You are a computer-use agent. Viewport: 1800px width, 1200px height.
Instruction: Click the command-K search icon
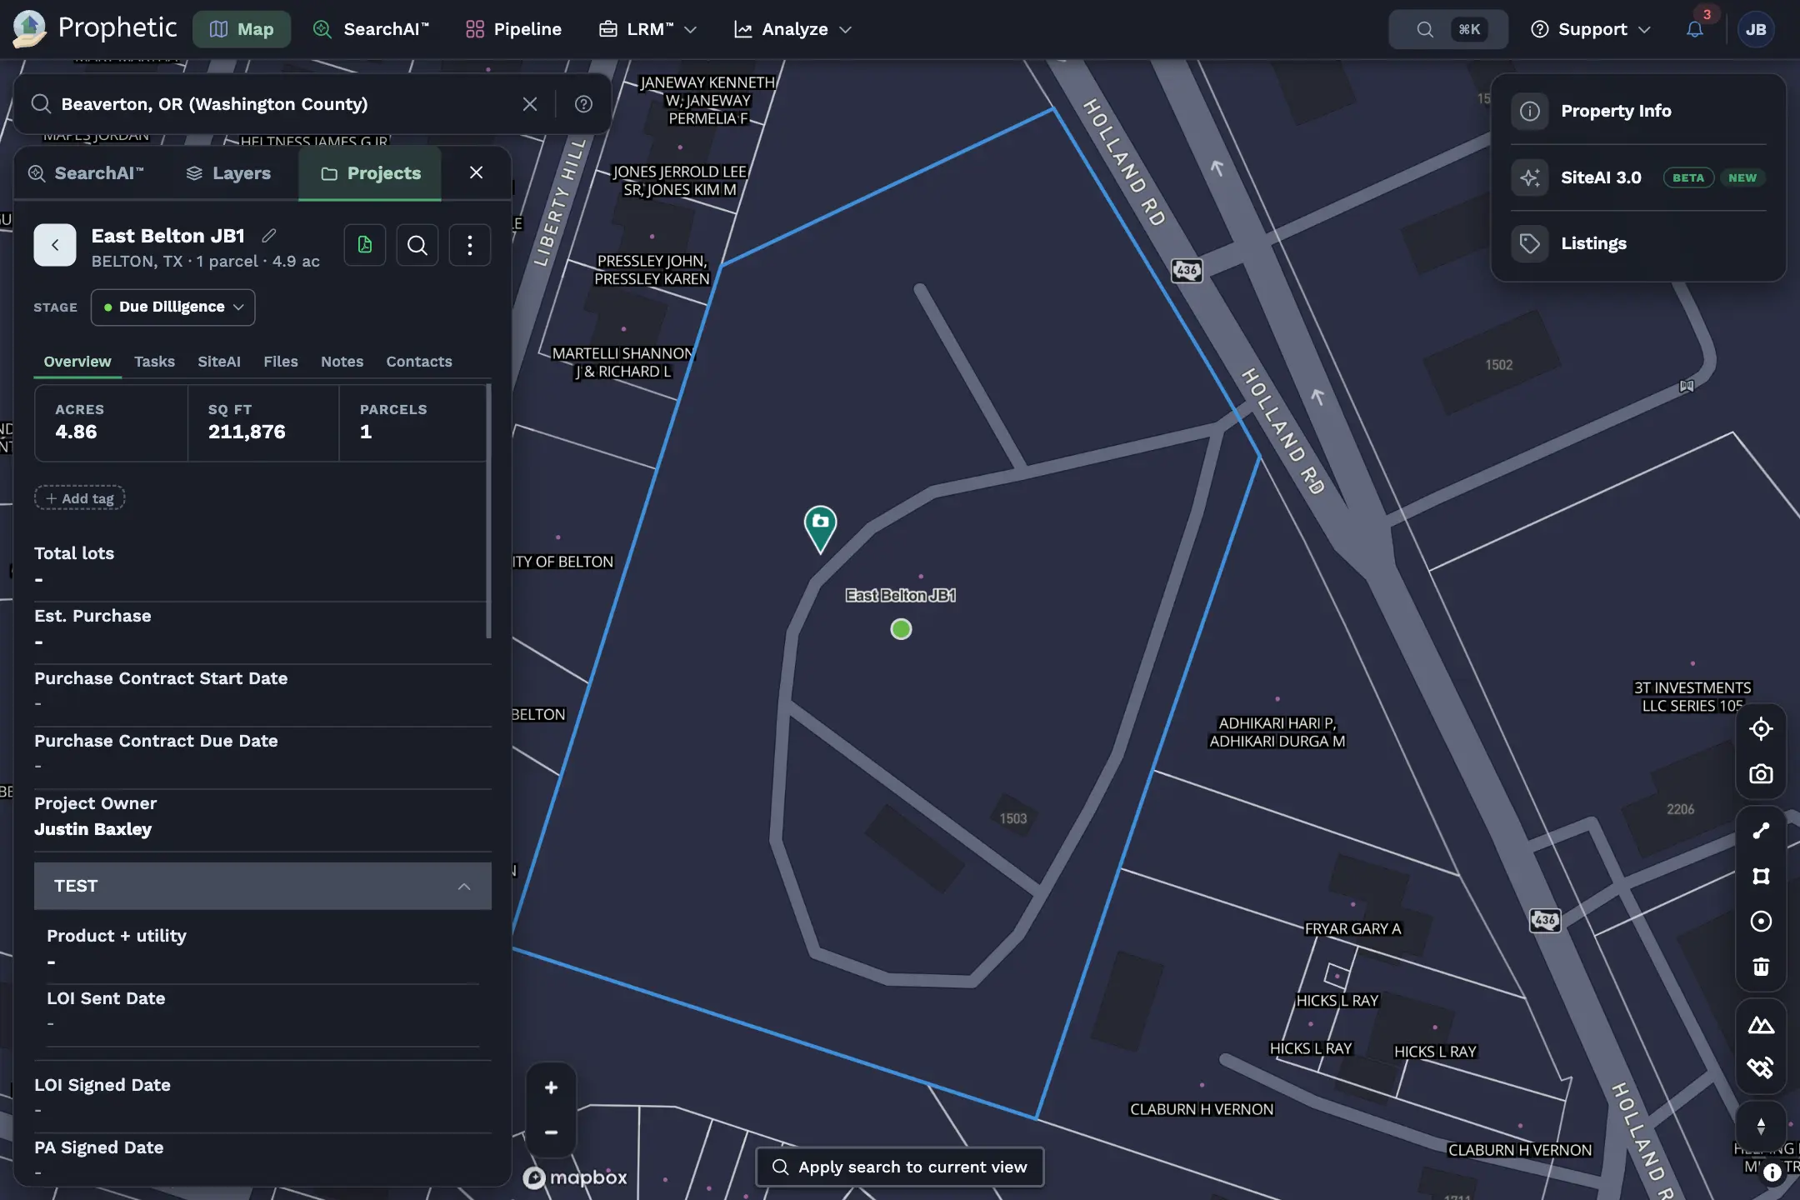click(1447, 29)
